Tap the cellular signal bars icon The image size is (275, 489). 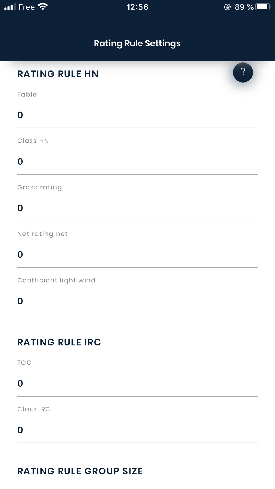(10, 7)
